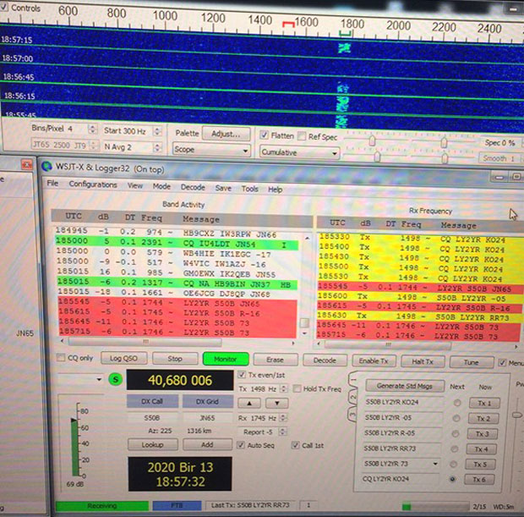The width and height of the screenshot is (524, 517).
Task: Adjust the Report -5 spinner
Action: click(283, 432)
